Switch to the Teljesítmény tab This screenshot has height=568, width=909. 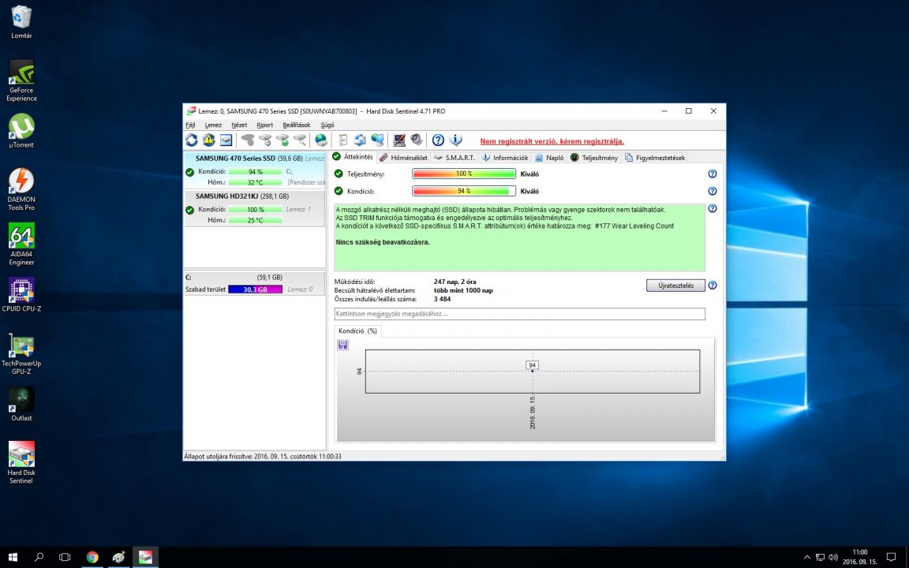pyautogui.click(x=594, y=158)
